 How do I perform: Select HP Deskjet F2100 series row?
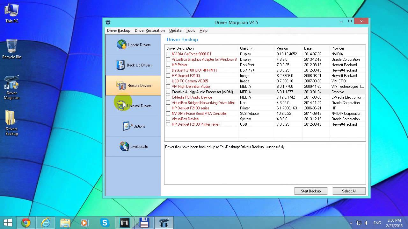(x=265, y=108)
